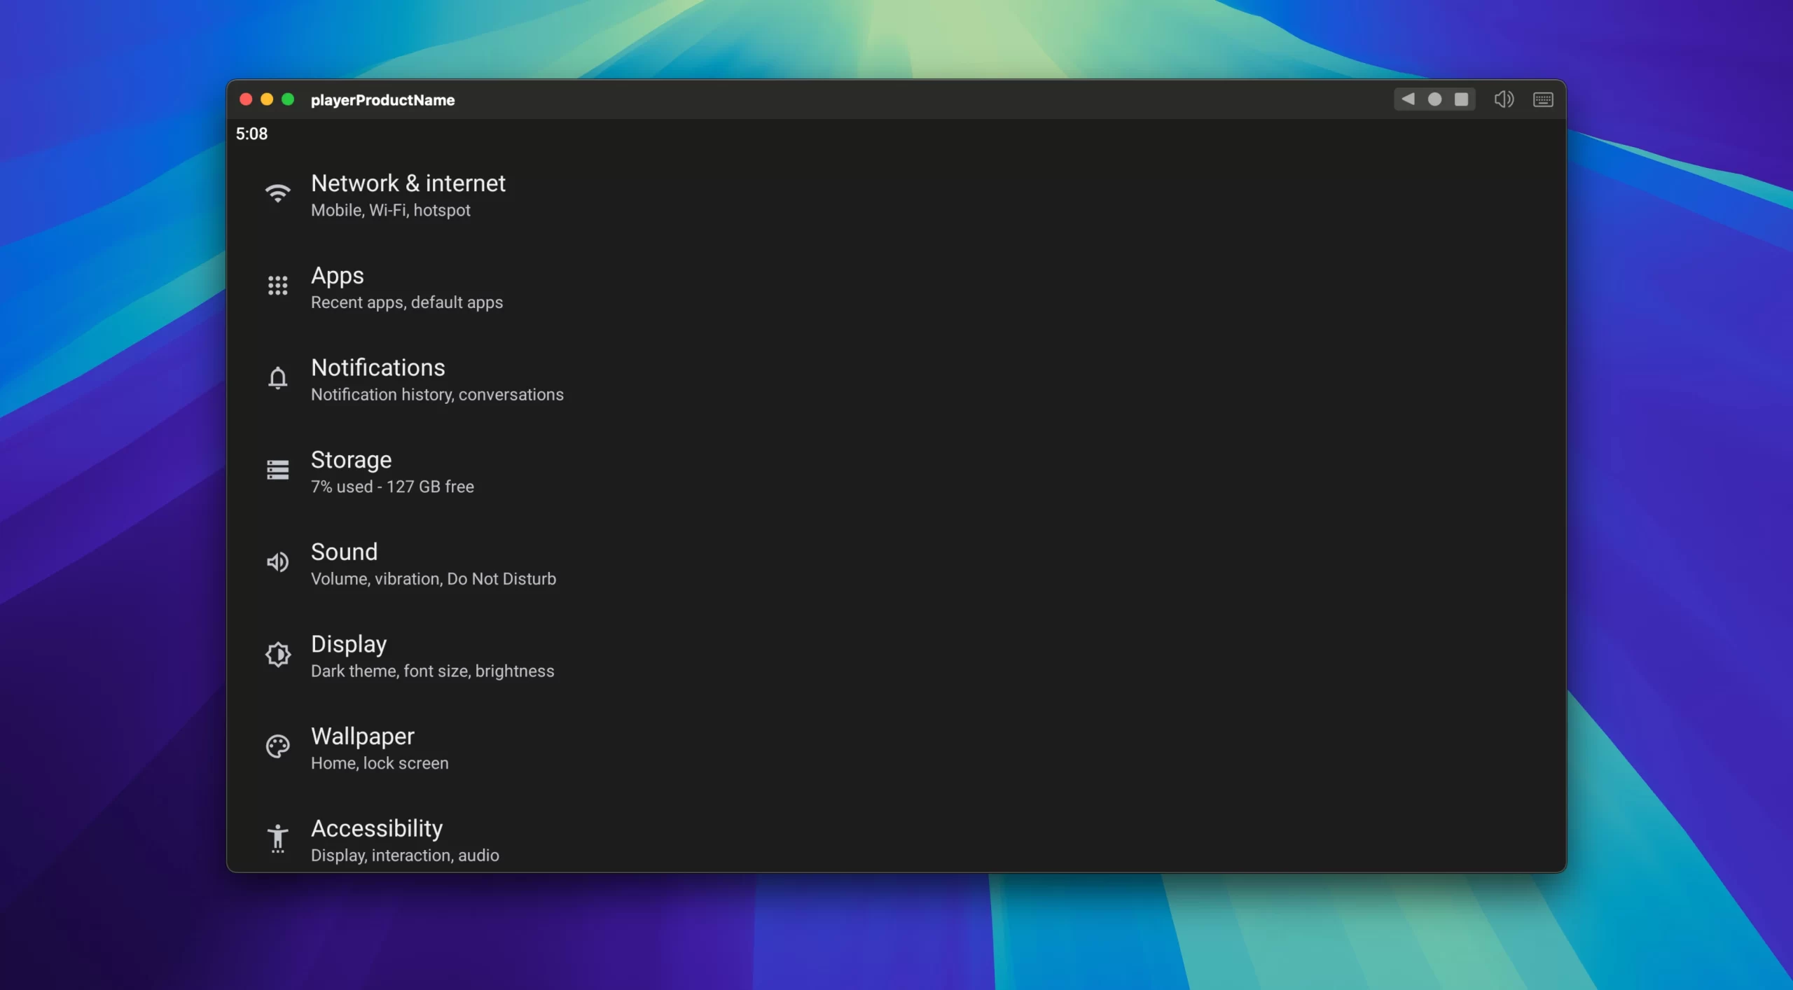Open the Apps settings entry
Image resolution: width=1793 pixels, height=990 pixels.
tap(337, 276)
